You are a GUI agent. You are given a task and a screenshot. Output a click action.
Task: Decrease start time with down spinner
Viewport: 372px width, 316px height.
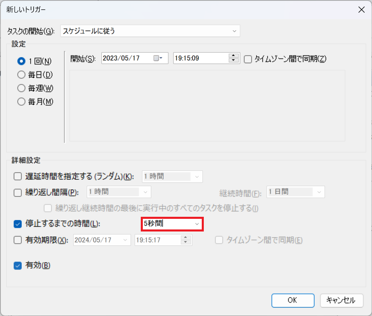tap(233, 60)
